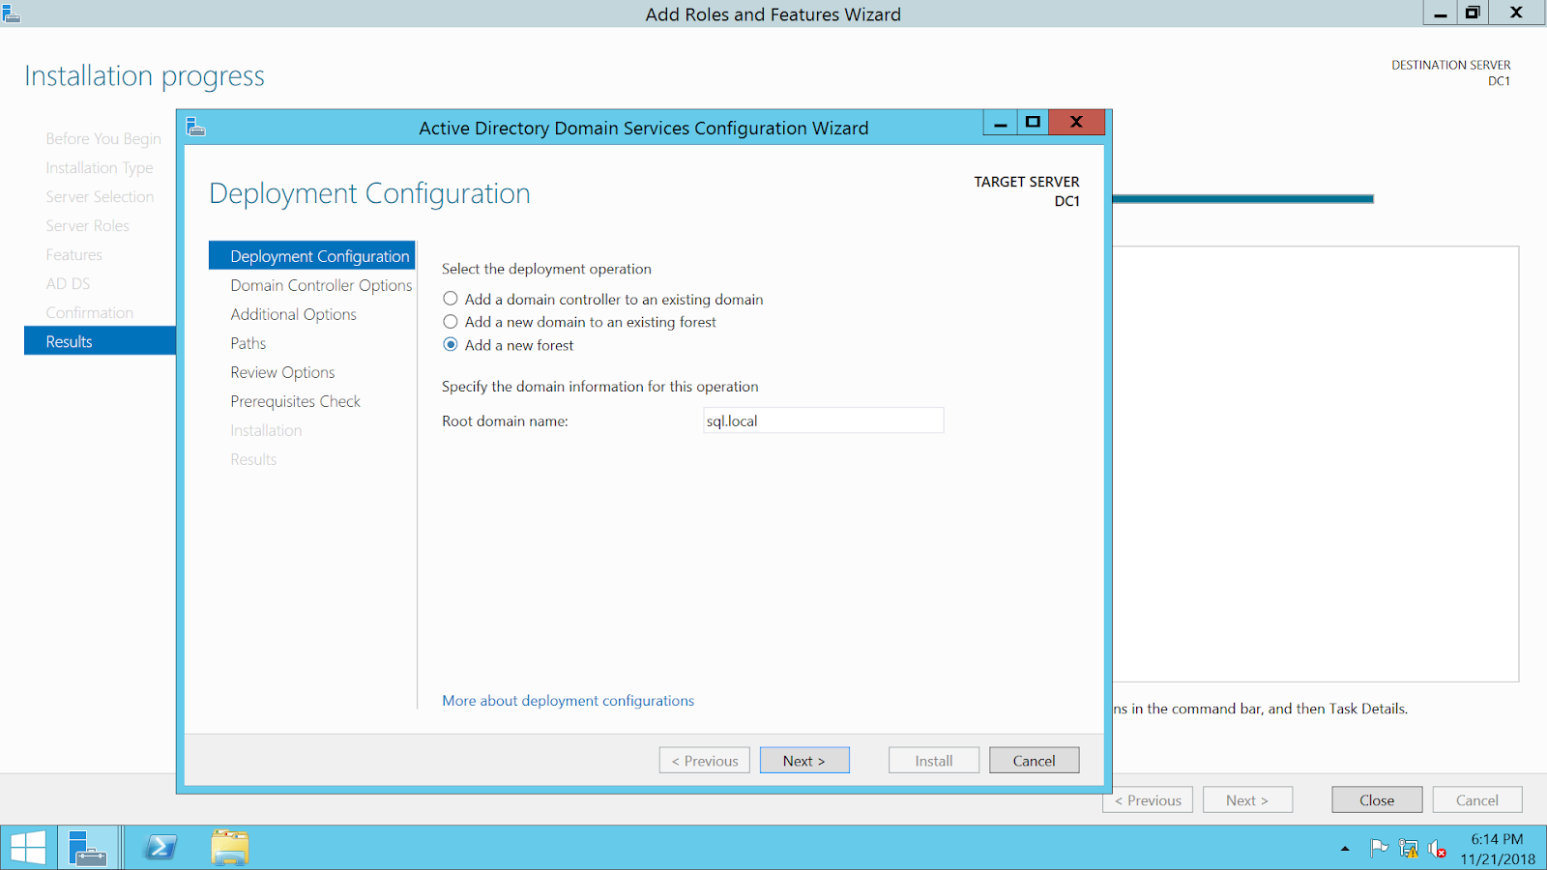Open File Explorer from the taskbar
Screen dimensions: 1547x870
tap(229, 847)
